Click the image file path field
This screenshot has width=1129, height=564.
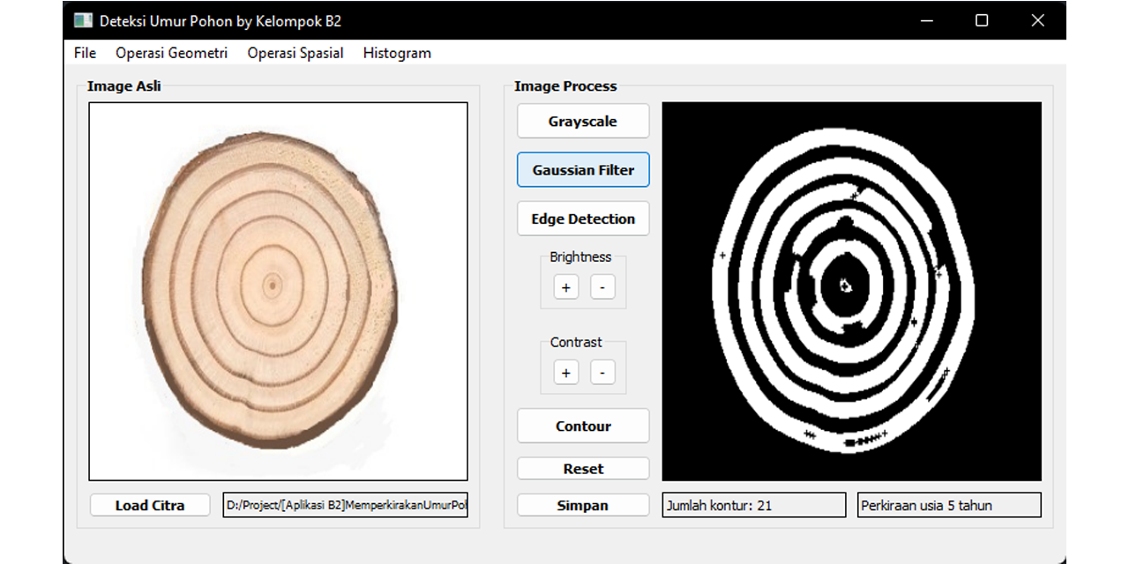pos(345,505)
